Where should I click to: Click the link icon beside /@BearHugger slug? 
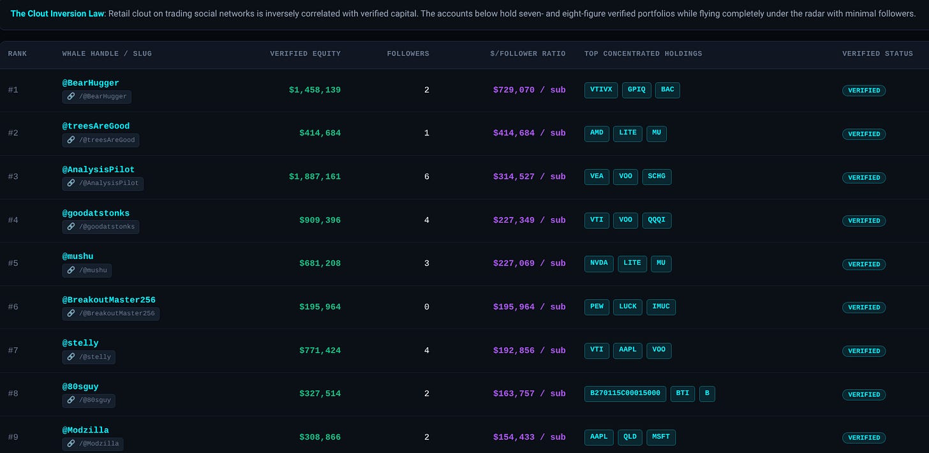pyautogui.click(x=71, y=97)
